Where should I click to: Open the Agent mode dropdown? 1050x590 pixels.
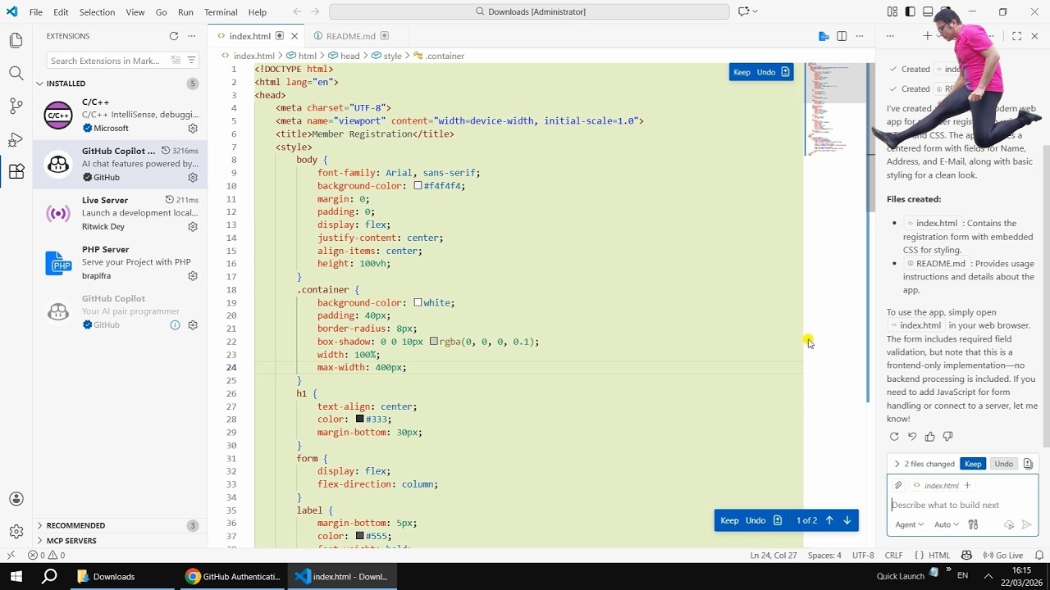(910, 524)
